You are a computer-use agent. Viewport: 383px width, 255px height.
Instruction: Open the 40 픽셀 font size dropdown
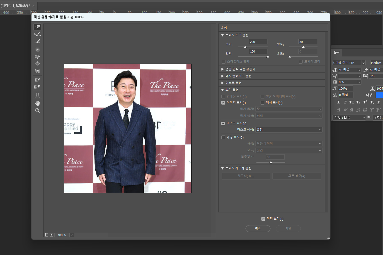[x=359, y=70]
